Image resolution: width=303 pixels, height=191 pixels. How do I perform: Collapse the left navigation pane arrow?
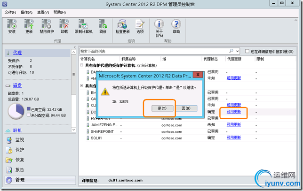(x=75, y=47)
